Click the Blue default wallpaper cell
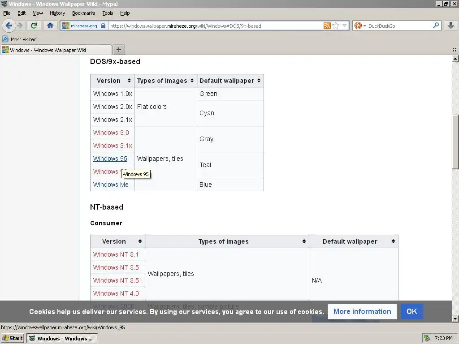Viewport: 459px width, 344px height. (230, 185)
